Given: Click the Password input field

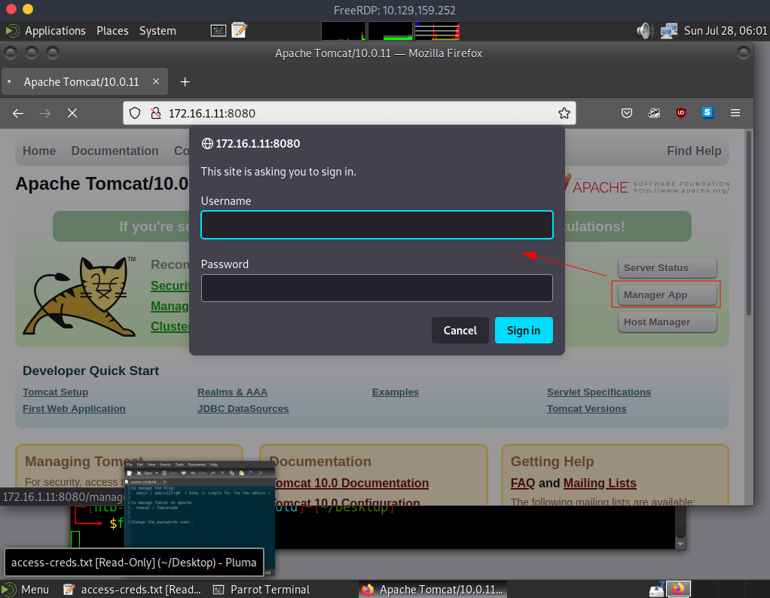Looking at the screenshot, I should click(377, 288).
